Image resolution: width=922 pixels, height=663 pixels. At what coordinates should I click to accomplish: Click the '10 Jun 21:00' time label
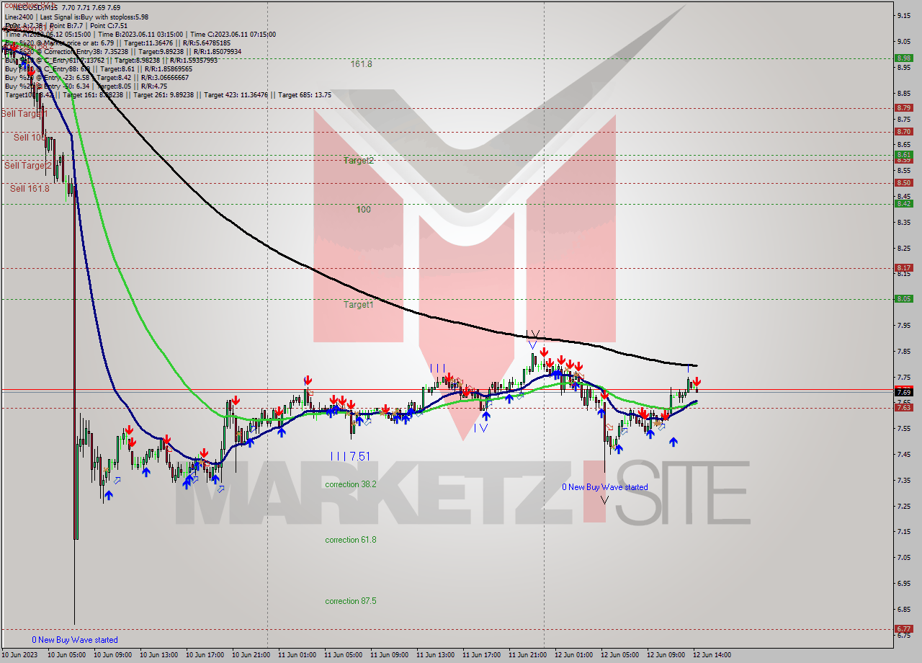(x=251, y=655)
